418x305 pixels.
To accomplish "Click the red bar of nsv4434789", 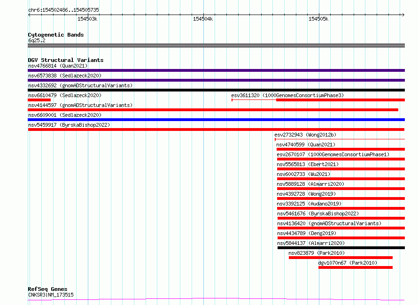I will tap(341, 238).
